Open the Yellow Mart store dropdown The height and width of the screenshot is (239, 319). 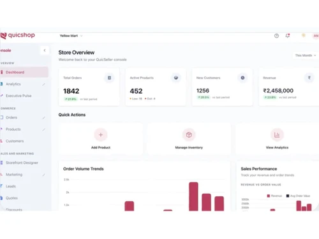point(71,36)
